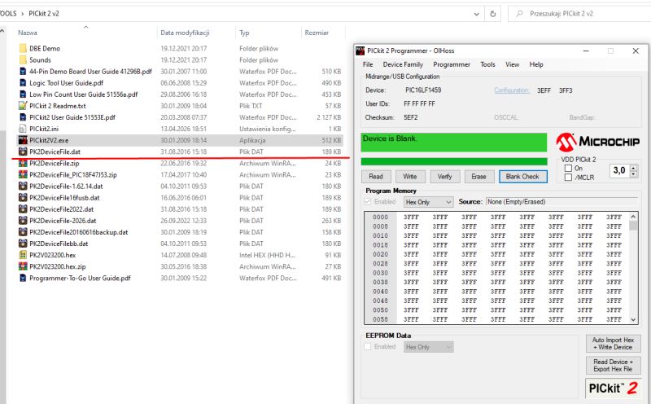Select the DBE Demo folder icon
The image size is (651, 404).
pos(23,48)
